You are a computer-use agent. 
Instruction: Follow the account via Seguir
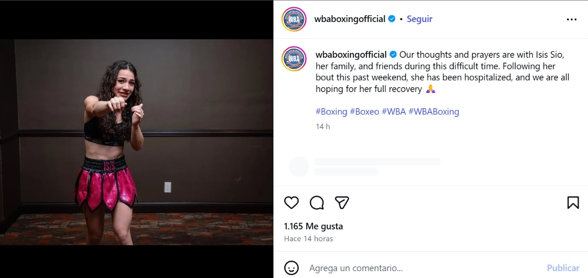pyautogui.click(x=419, y=19)
